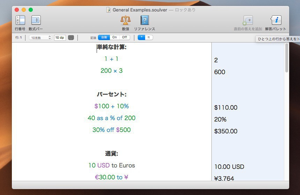The image size is (300, 195).
Task: Click the 直前の答えを追加 icon
Action: click(x=248, y=20)
